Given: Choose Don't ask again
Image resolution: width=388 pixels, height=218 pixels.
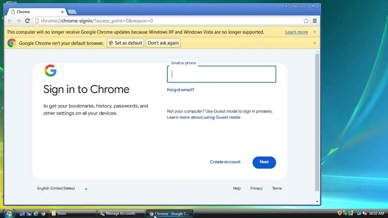Looking at the screenshot, I should 163,43.
